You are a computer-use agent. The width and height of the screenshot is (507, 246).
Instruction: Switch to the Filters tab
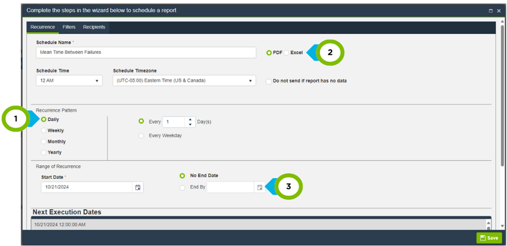tap(69, 27)
